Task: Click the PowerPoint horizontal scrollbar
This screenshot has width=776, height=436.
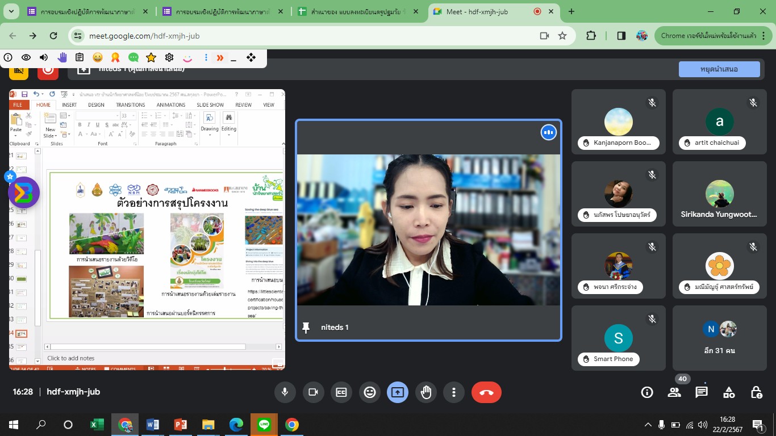Action: [x=164, y=346]
